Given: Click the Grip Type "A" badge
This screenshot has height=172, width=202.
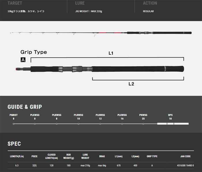Looking at the screenshot, I should [x=23, y=60].
